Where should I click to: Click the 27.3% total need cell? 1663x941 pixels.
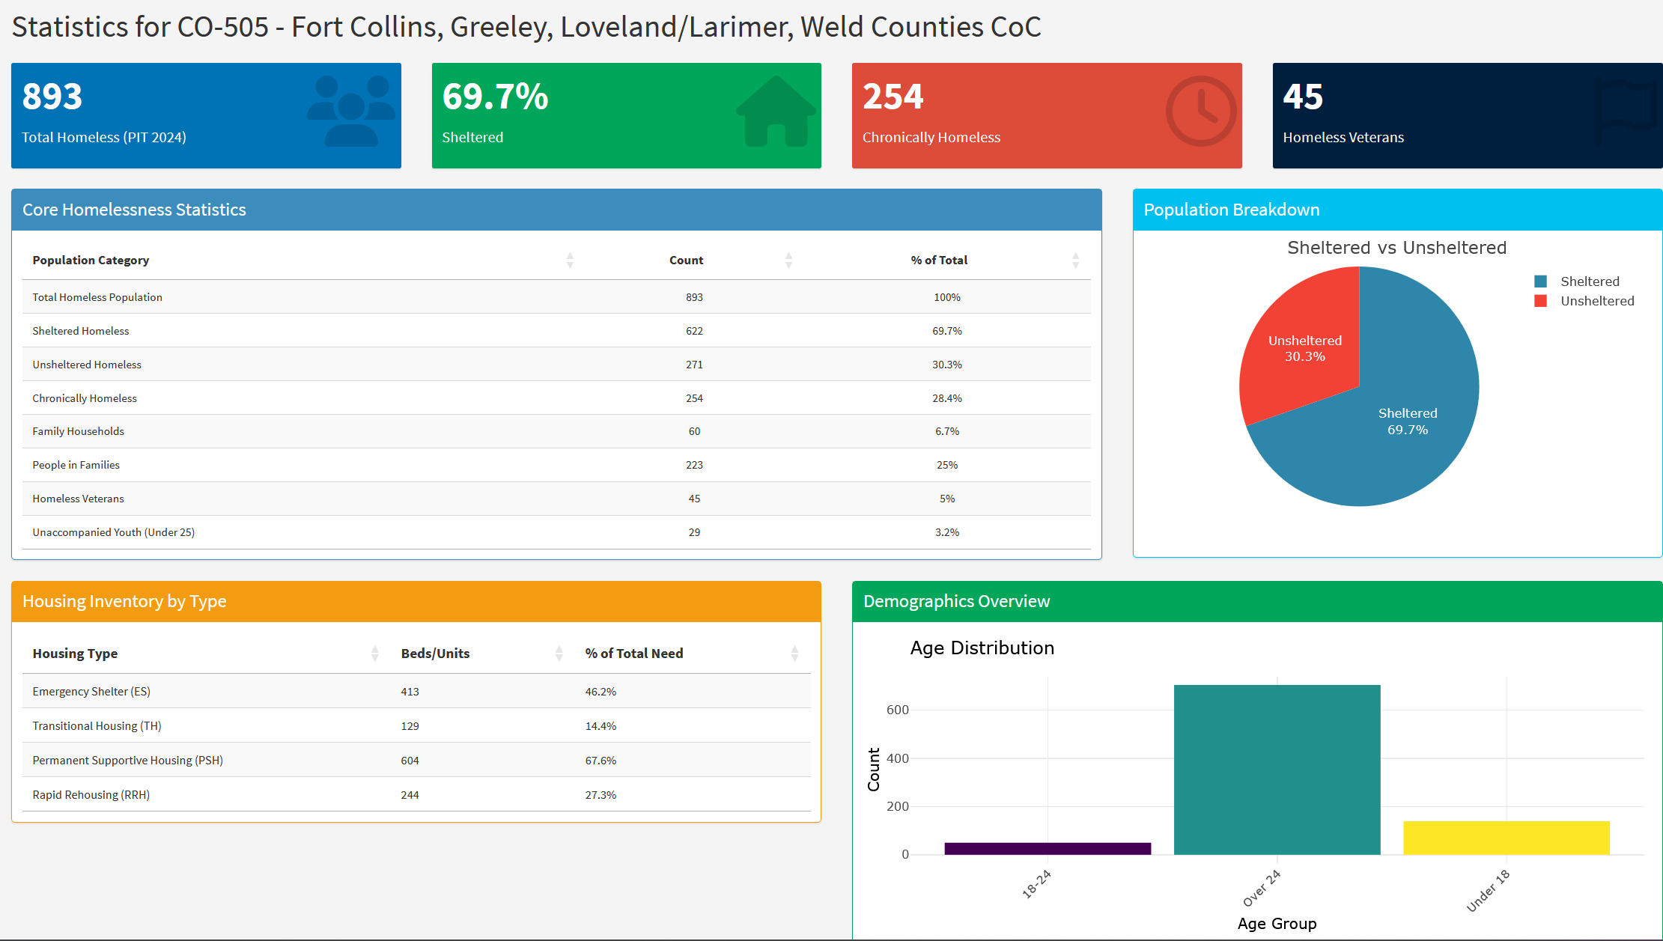tap(601, 795)
